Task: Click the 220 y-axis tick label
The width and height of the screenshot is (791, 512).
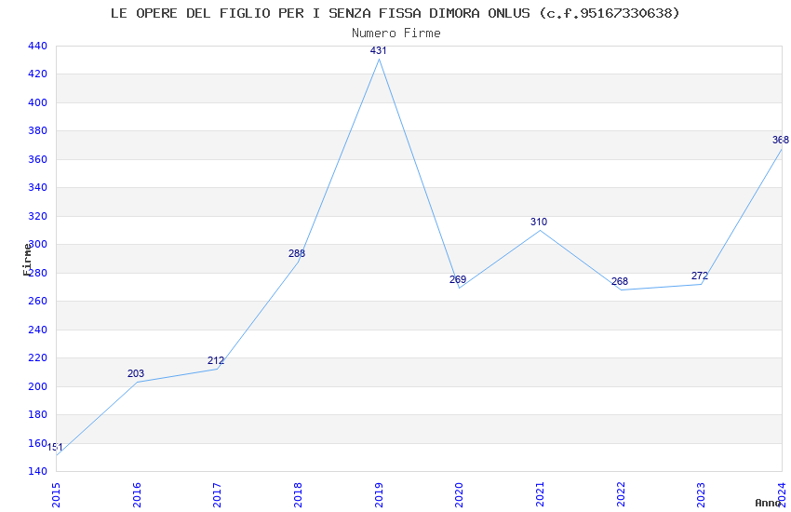Action: [x=37, y=357]
